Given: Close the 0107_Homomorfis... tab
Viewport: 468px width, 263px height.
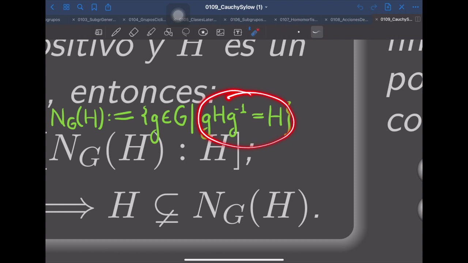Looking at the screenshot, I should click(275, 20).
